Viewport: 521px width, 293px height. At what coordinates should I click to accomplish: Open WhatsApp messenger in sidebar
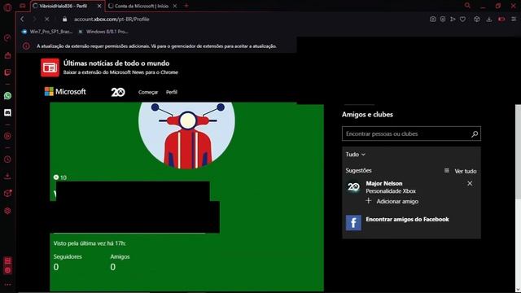click(7, 96)
